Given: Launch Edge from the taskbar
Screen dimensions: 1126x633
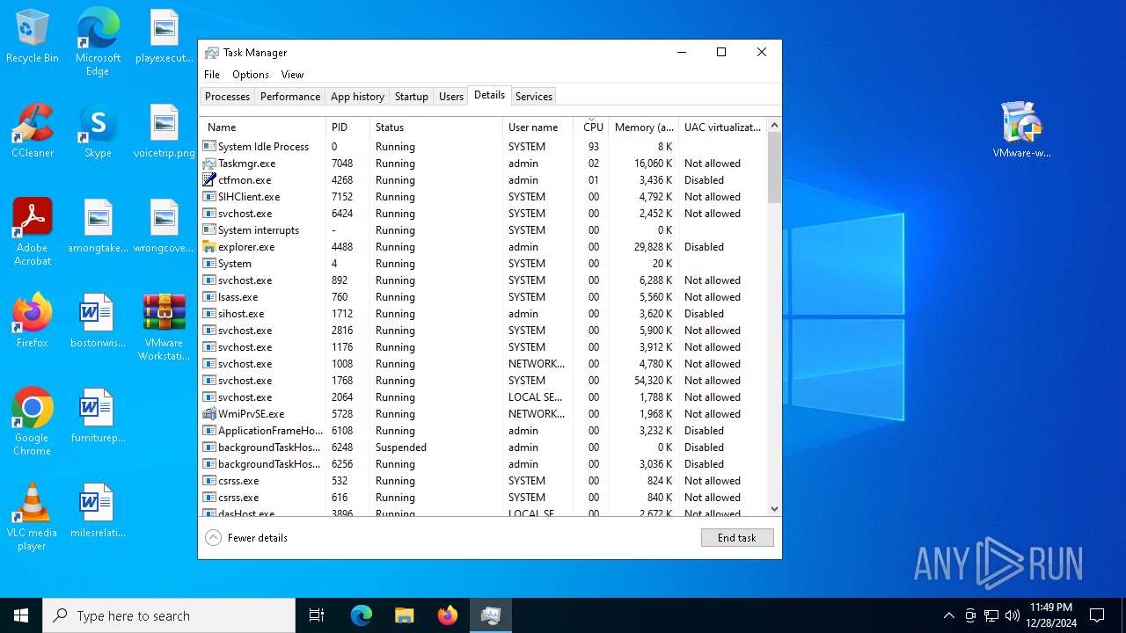Looking at the screenshot, I should (x=362, y=615).
